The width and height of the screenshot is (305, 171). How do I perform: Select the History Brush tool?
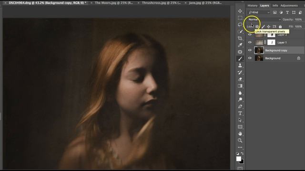(x=240, y=72)
